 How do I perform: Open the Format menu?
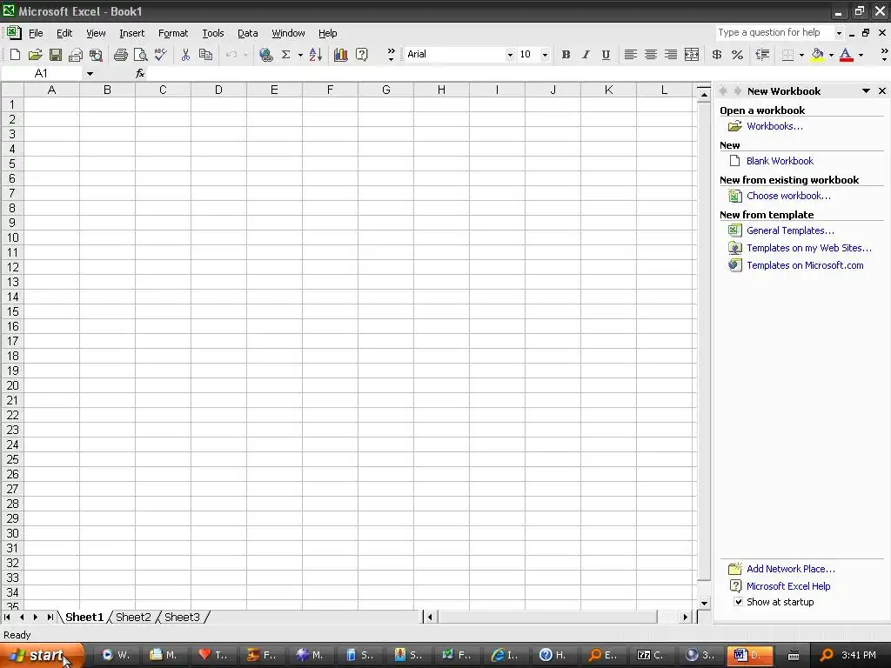[x=173, y=33]
